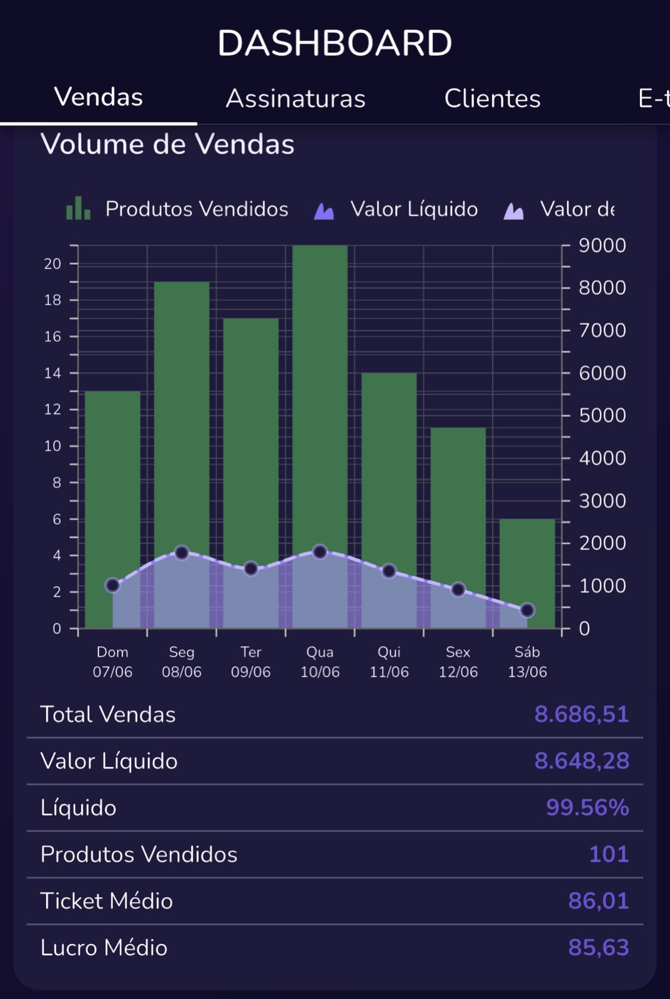Click the Volume de Vendas heading
Viewport: 670px width, 999px height.
[167, 144]
